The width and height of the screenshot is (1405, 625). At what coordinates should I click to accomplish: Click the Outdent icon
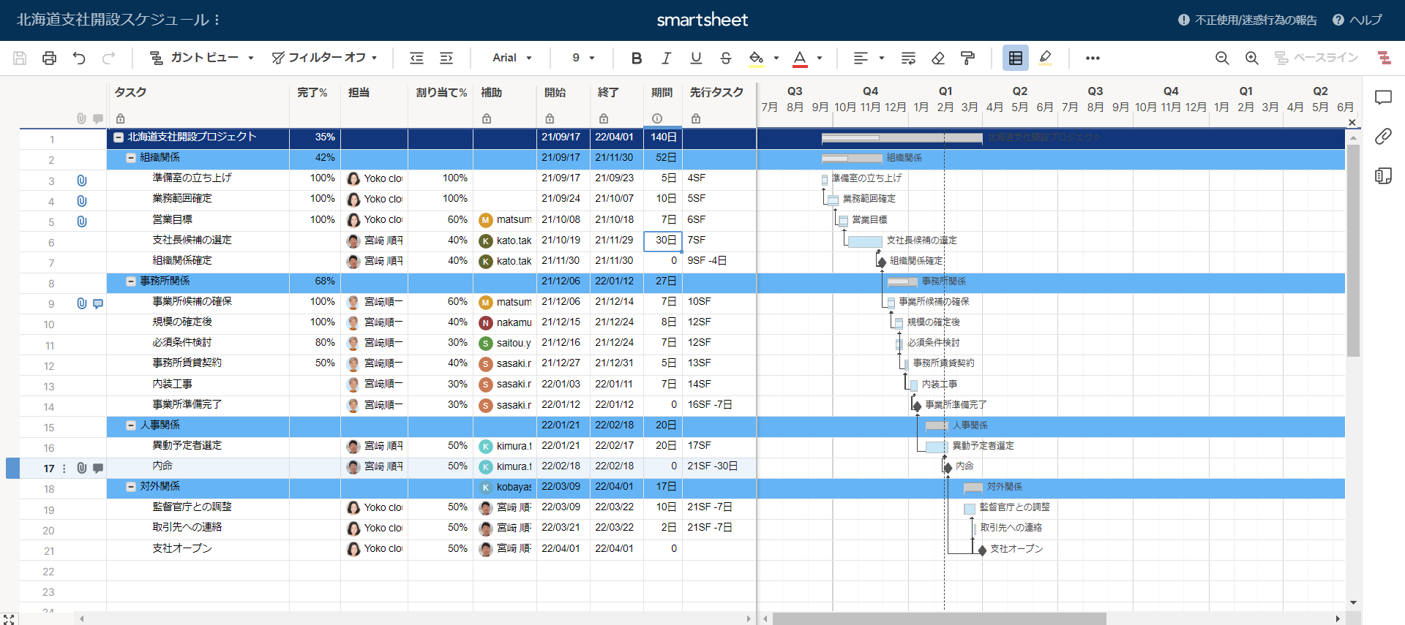tap(416, 58)
